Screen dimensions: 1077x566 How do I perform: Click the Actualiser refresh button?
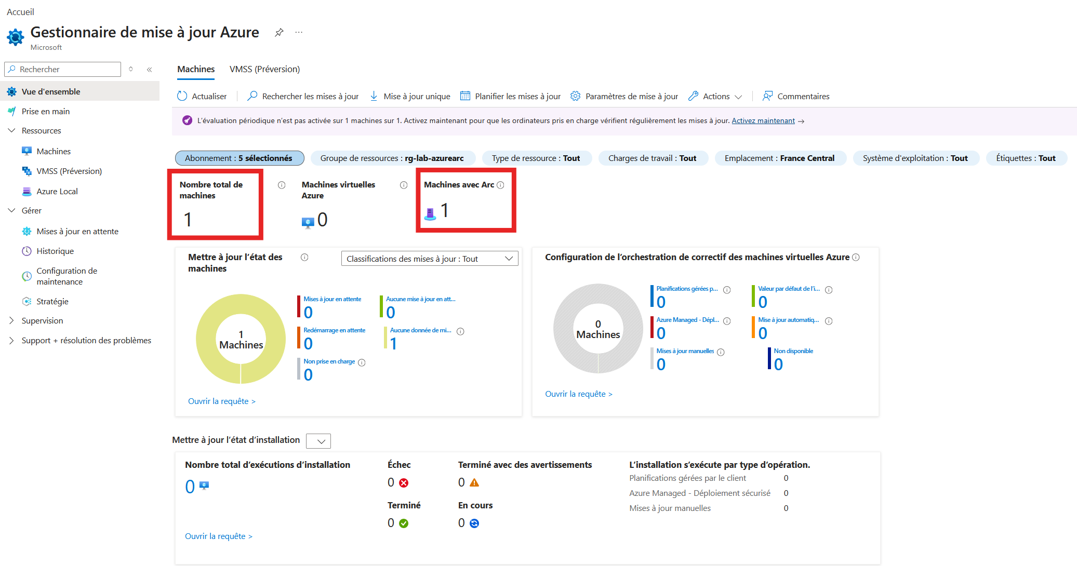tap(202, 96)
